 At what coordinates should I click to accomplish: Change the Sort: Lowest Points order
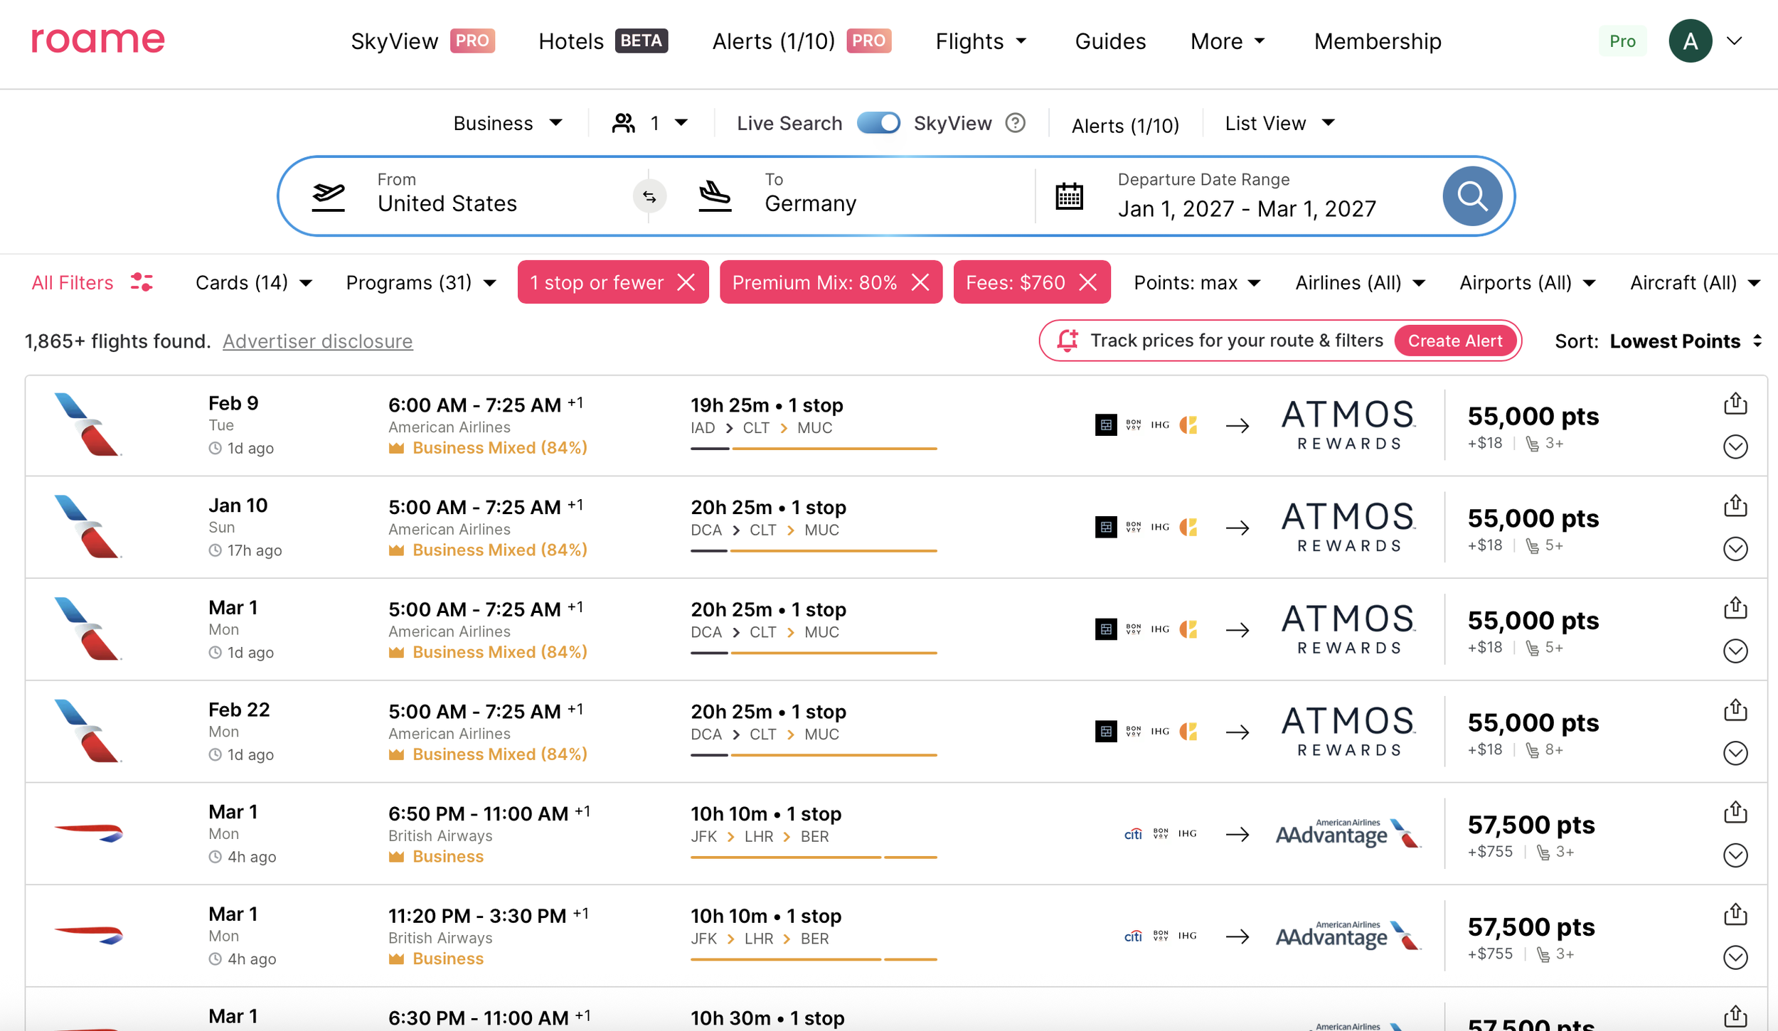tap(1659, 341)
